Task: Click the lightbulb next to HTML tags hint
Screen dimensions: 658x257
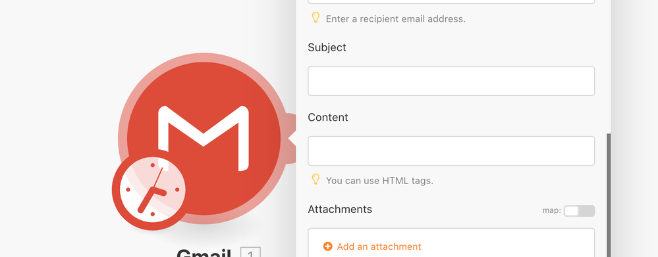Action: [315, 179]
